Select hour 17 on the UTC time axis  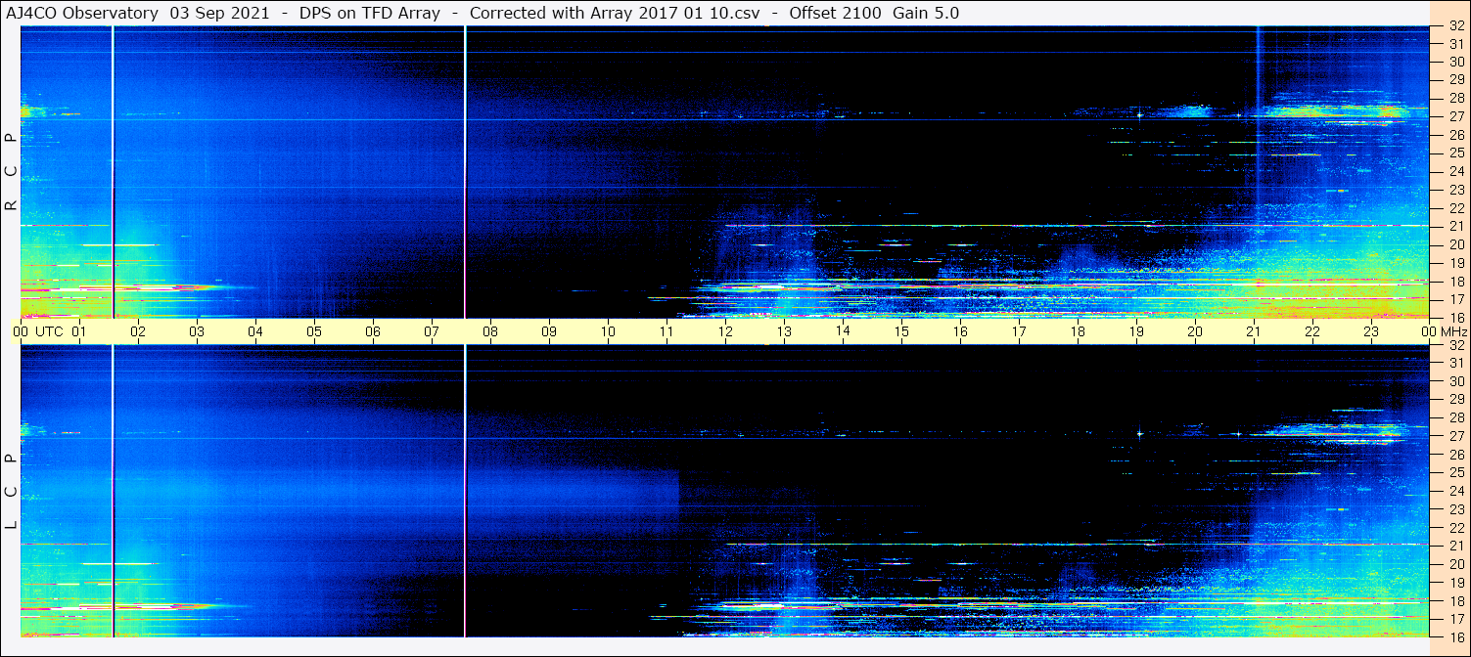(x=1019, y=331)
